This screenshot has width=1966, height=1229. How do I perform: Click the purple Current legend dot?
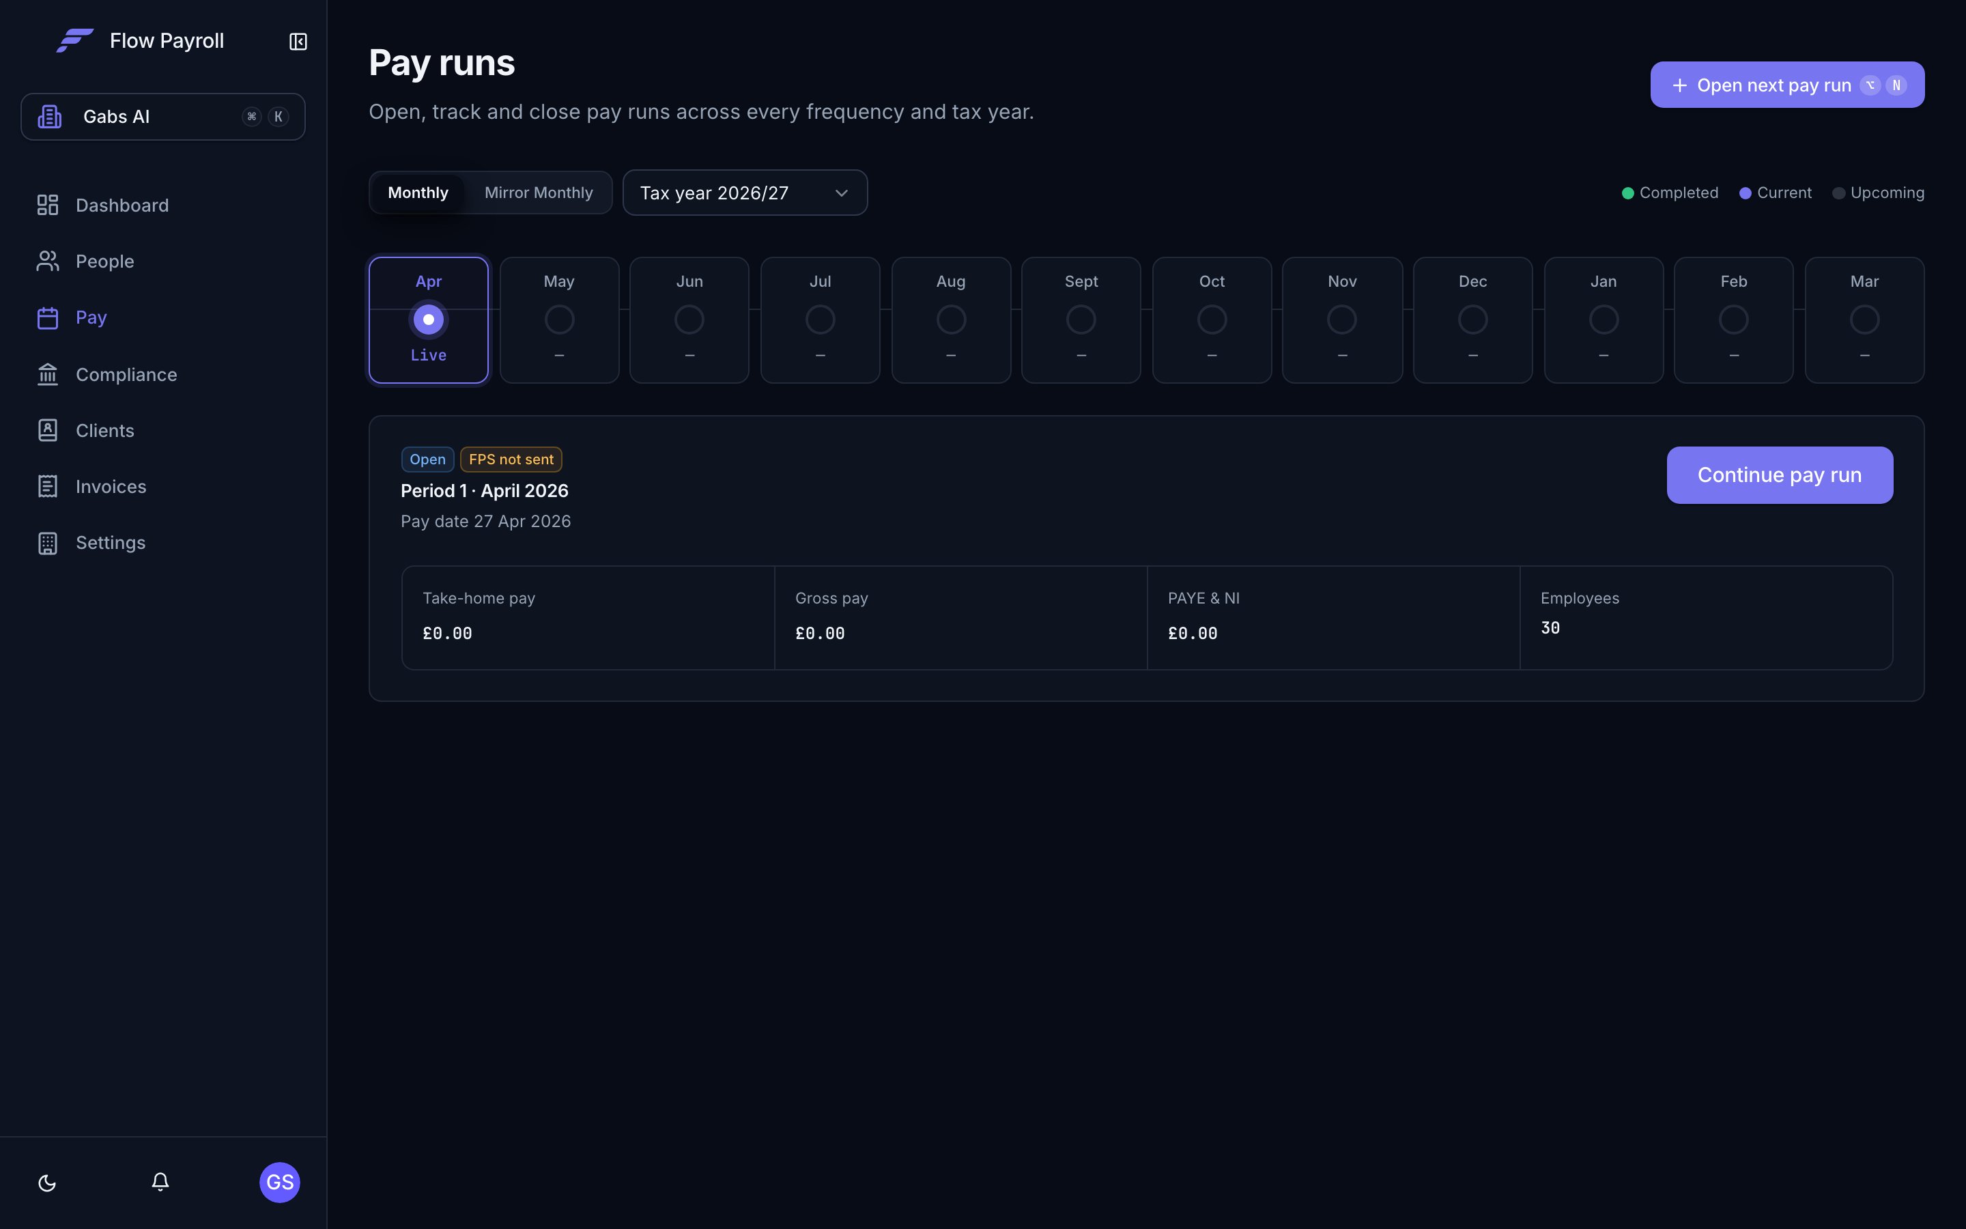pyautogui.click(x=1745, y=193)
